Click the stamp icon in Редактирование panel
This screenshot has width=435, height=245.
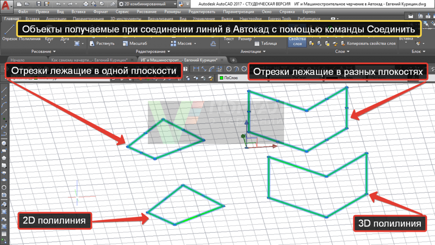coord(213,44)
